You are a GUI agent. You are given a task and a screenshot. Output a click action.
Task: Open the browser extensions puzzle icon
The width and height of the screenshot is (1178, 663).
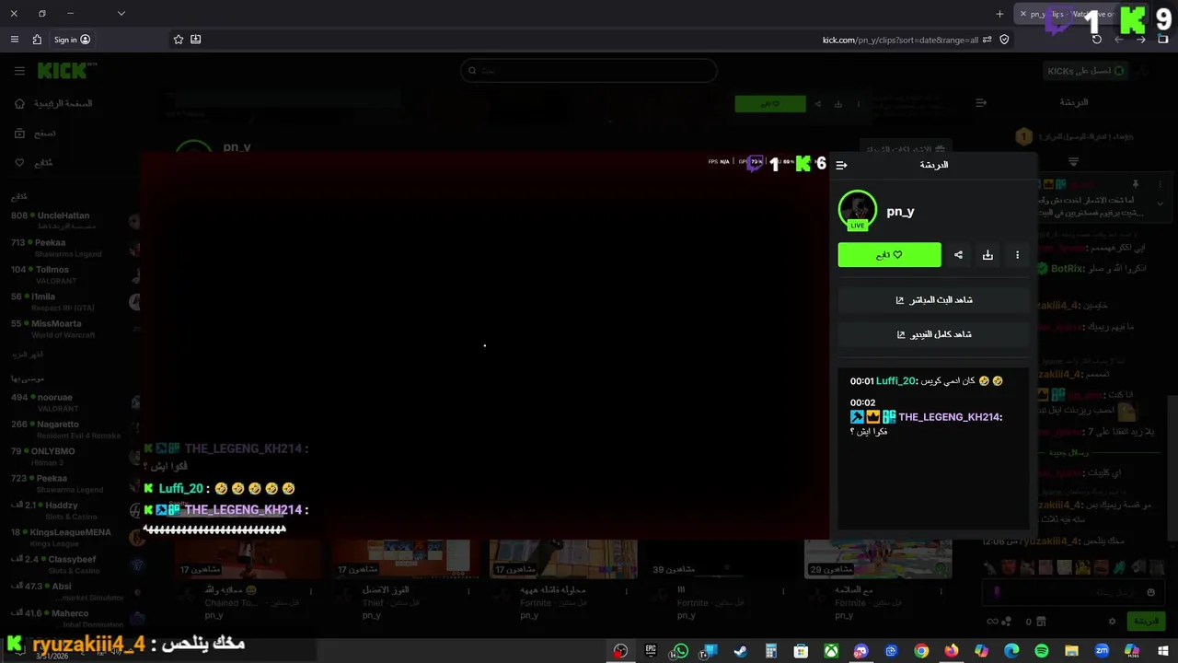click(37, 40)
